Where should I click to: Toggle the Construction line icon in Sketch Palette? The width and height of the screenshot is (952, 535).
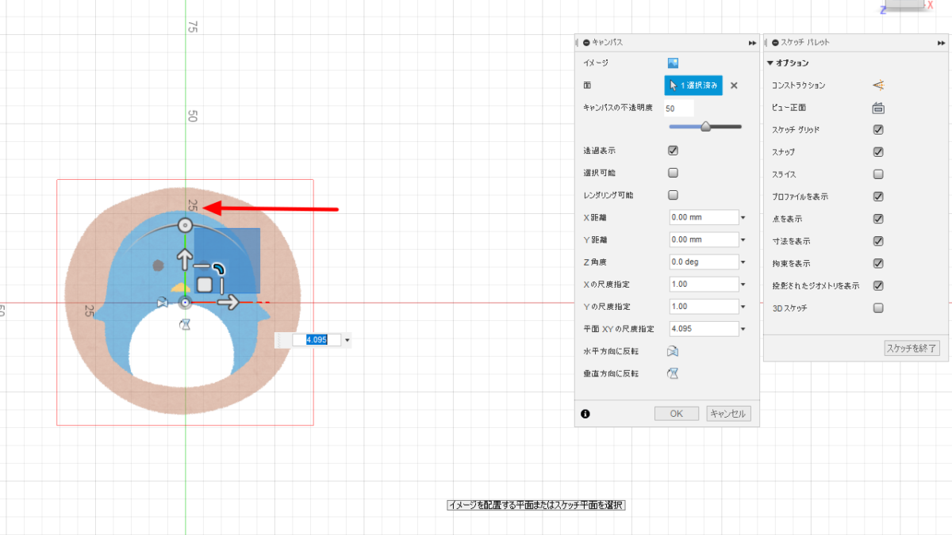tap(878, 86)
